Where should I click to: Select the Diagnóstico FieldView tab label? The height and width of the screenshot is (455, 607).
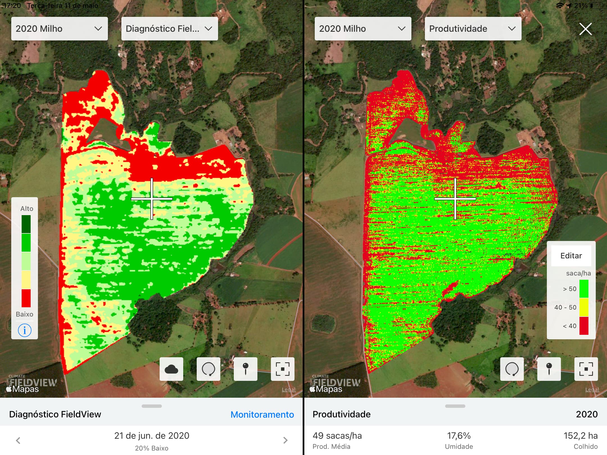click(55, 415)
